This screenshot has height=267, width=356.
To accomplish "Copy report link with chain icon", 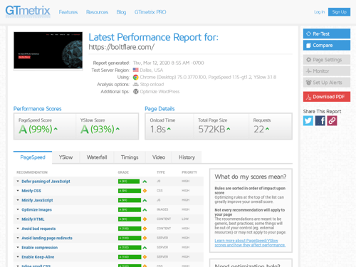I will click(x=332, y=120).
